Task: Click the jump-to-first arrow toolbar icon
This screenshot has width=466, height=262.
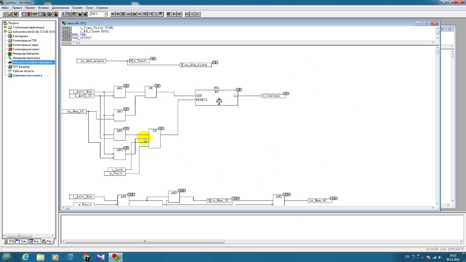Action: [187, 14]
